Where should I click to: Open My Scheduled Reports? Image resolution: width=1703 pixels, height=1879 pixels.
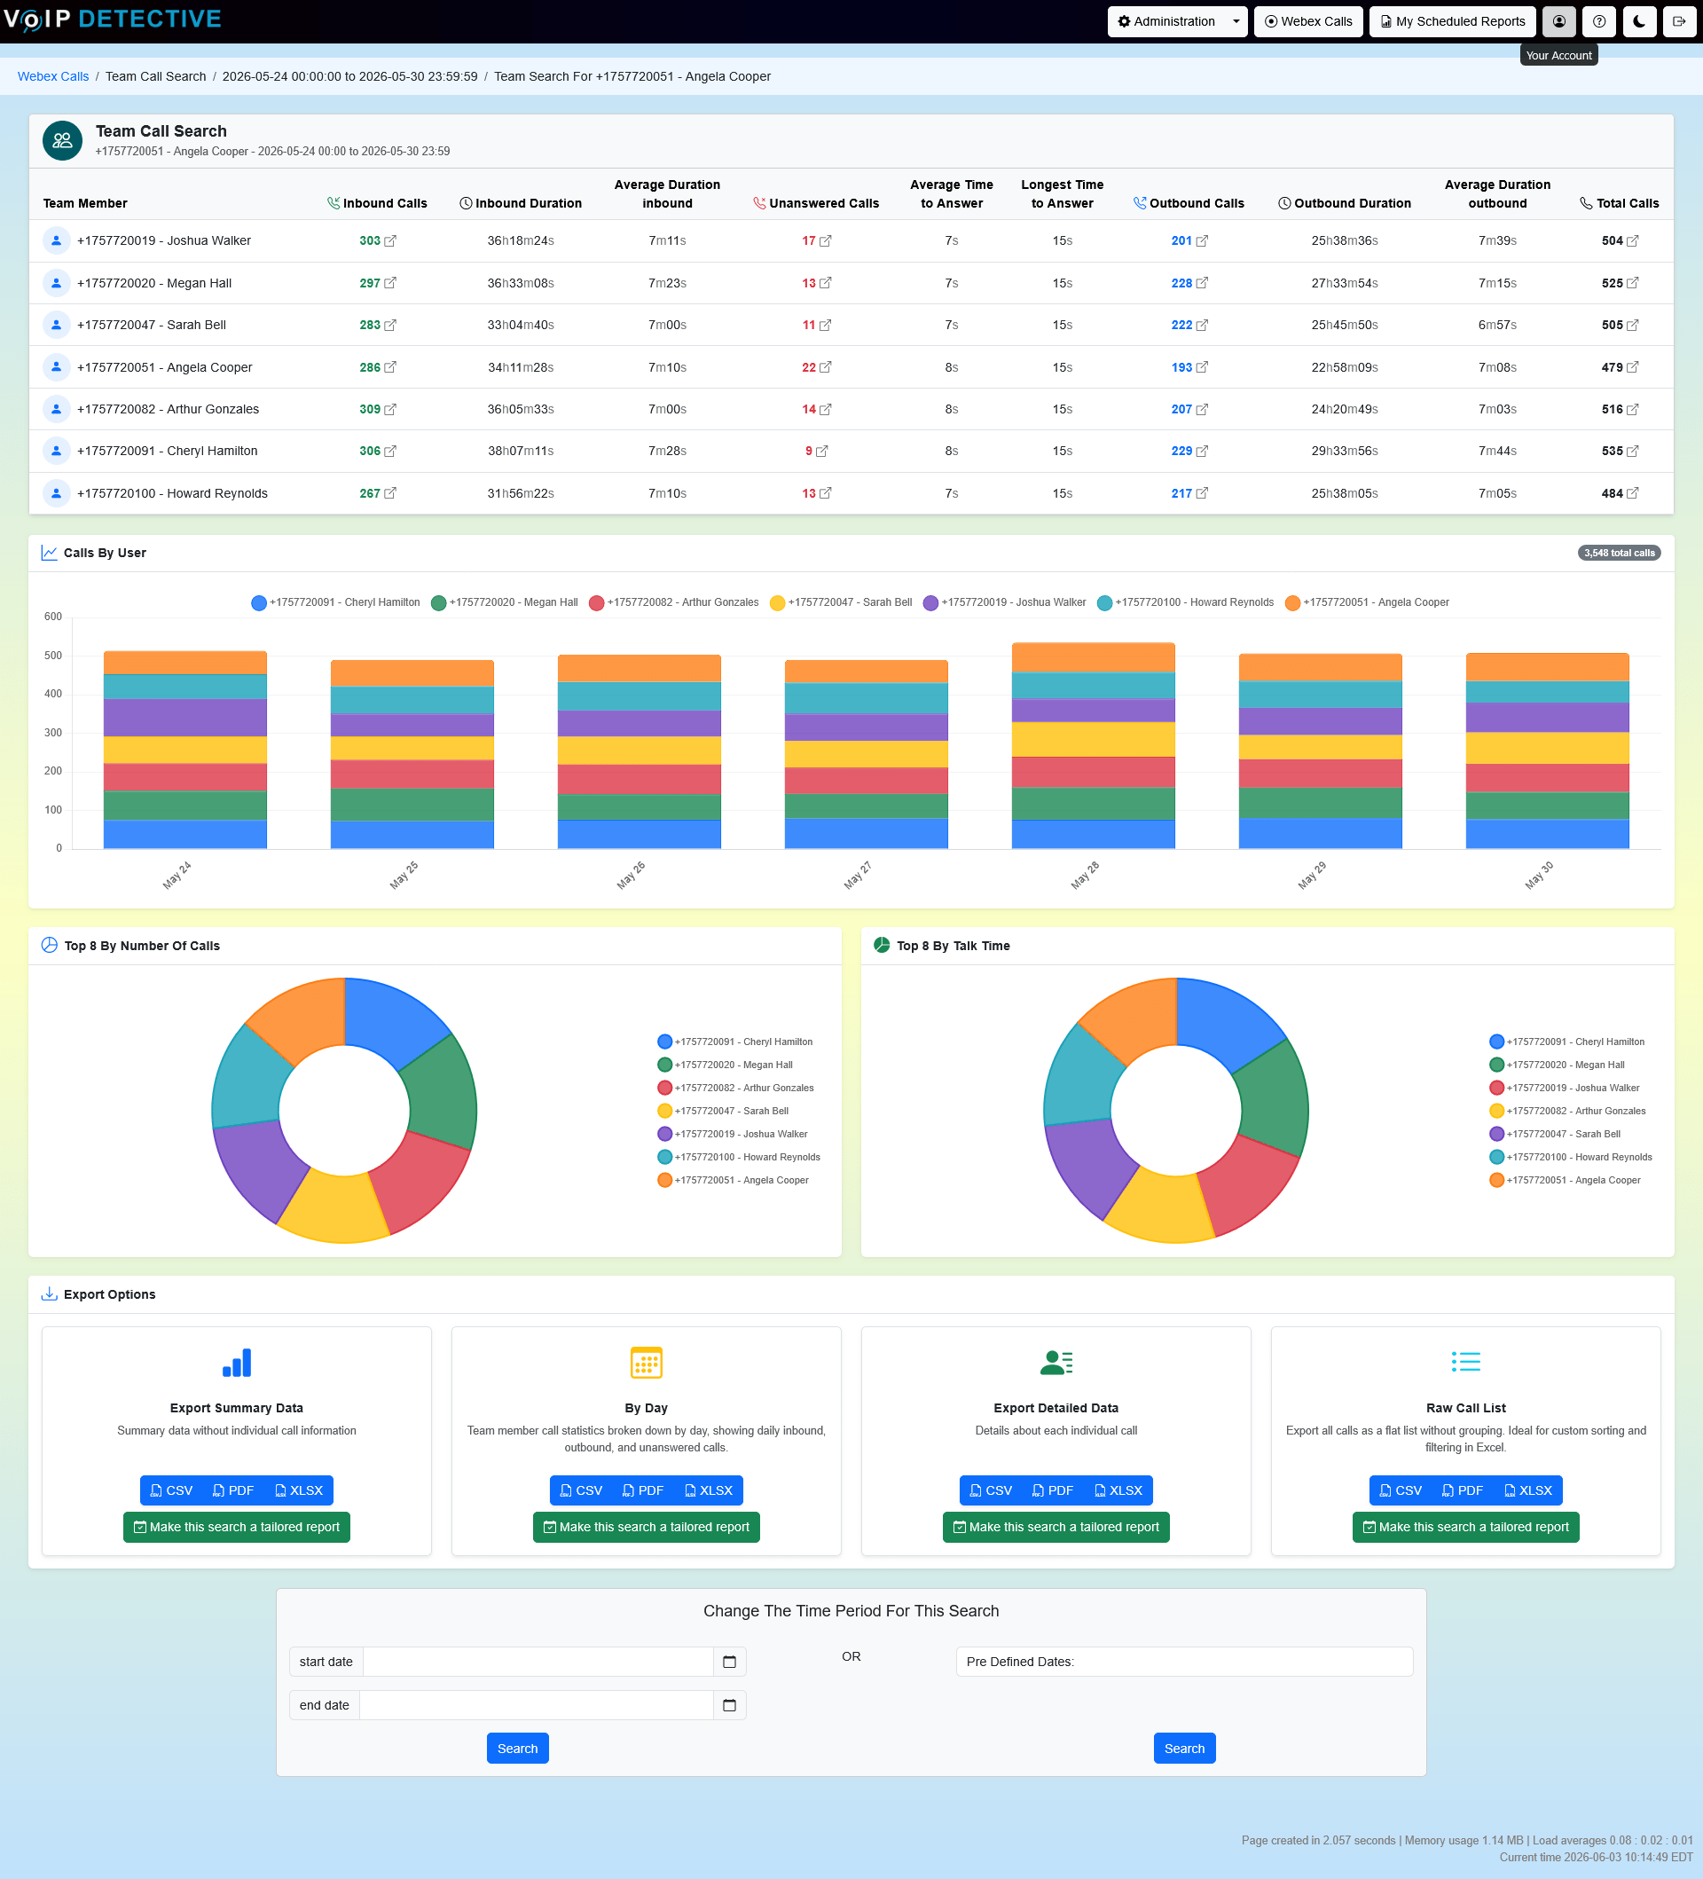[x=1452, y=21]
